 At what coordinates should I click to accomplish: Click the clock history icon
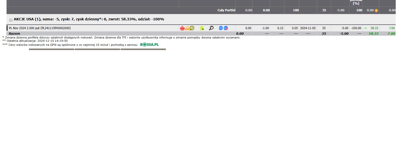[192, 28]
